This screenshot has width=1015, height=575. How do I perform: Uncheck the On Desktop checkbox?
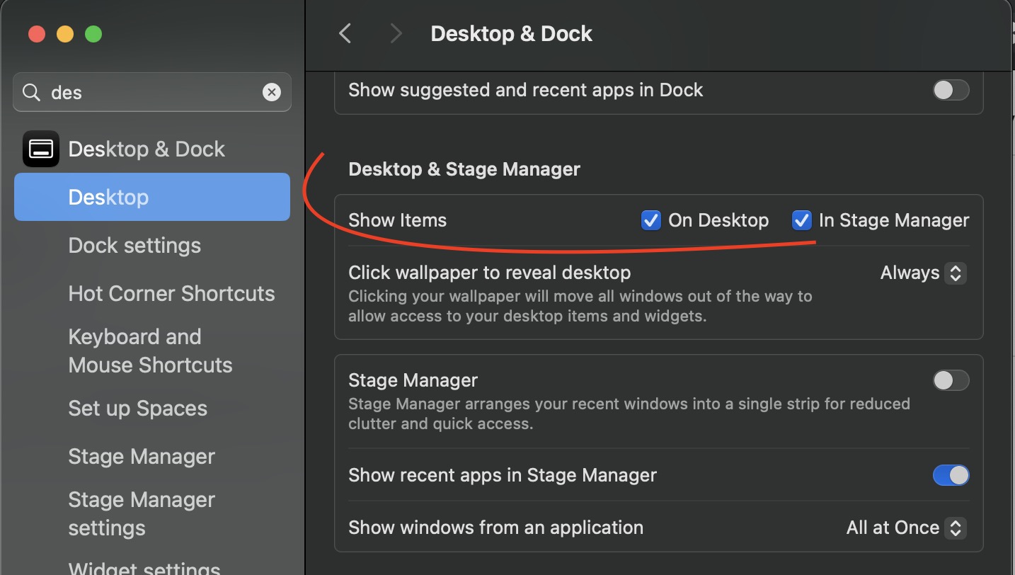tap(650, 220)
